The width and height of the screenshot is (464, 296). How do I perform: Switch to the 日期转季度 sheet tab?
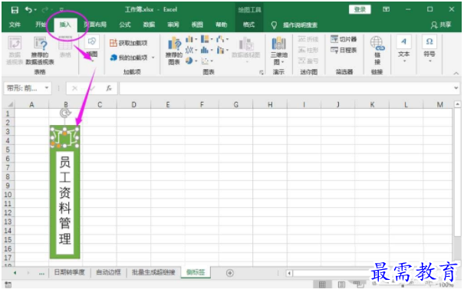click(70, 272)
